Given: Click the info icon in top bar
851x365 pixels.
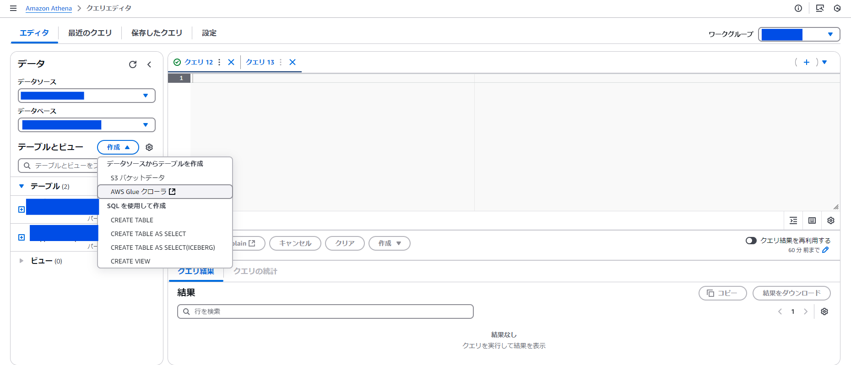Looking at the screenshot, I should point(798,8).
